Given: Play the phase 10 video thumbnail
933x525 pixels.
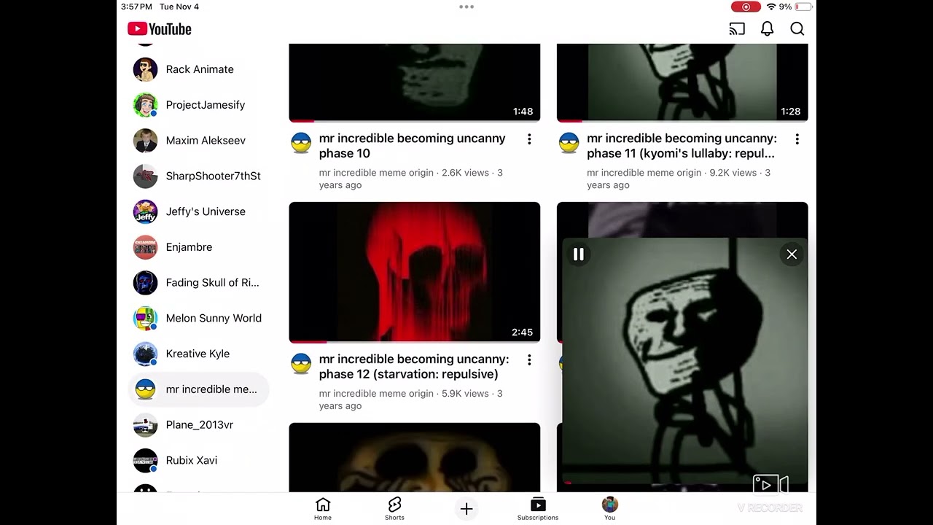Looking at the screenshot, I should [x=415, y=82].
